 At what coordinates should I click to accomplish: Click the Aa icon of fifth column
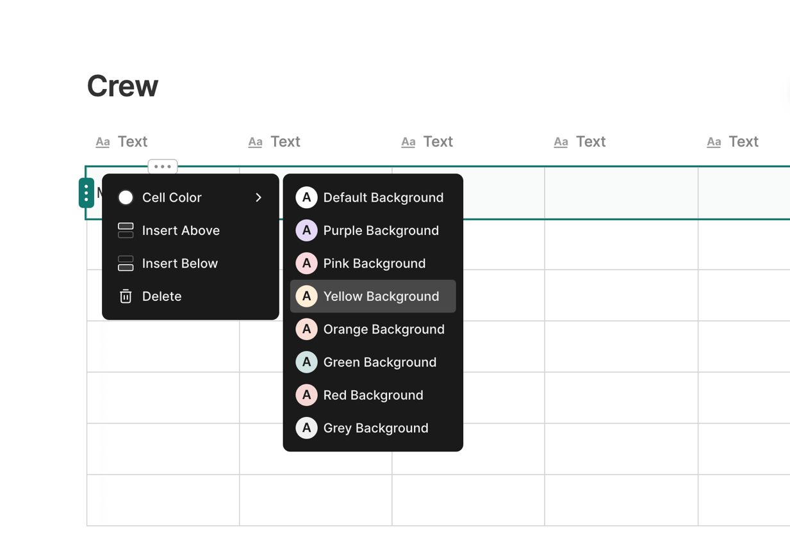coord(714,142)
